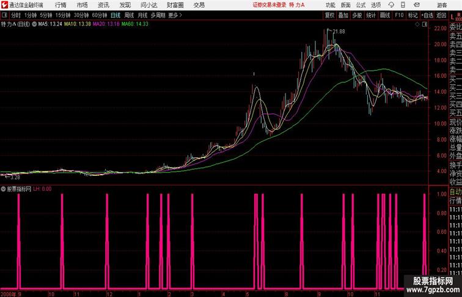Screen dimensions: 462x297
Task: Click the 游客 user label
Action: click(442, 5)
